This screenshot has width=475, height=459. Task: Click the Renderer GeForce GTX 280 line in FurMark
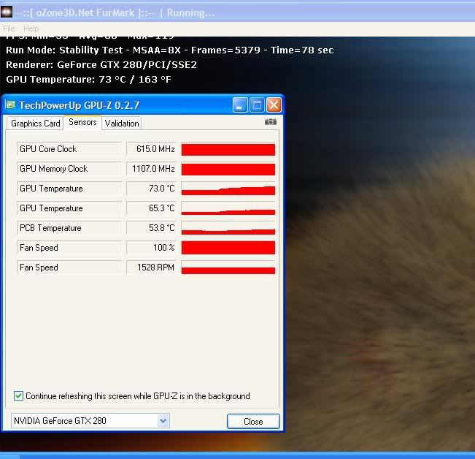coord(101,64)
